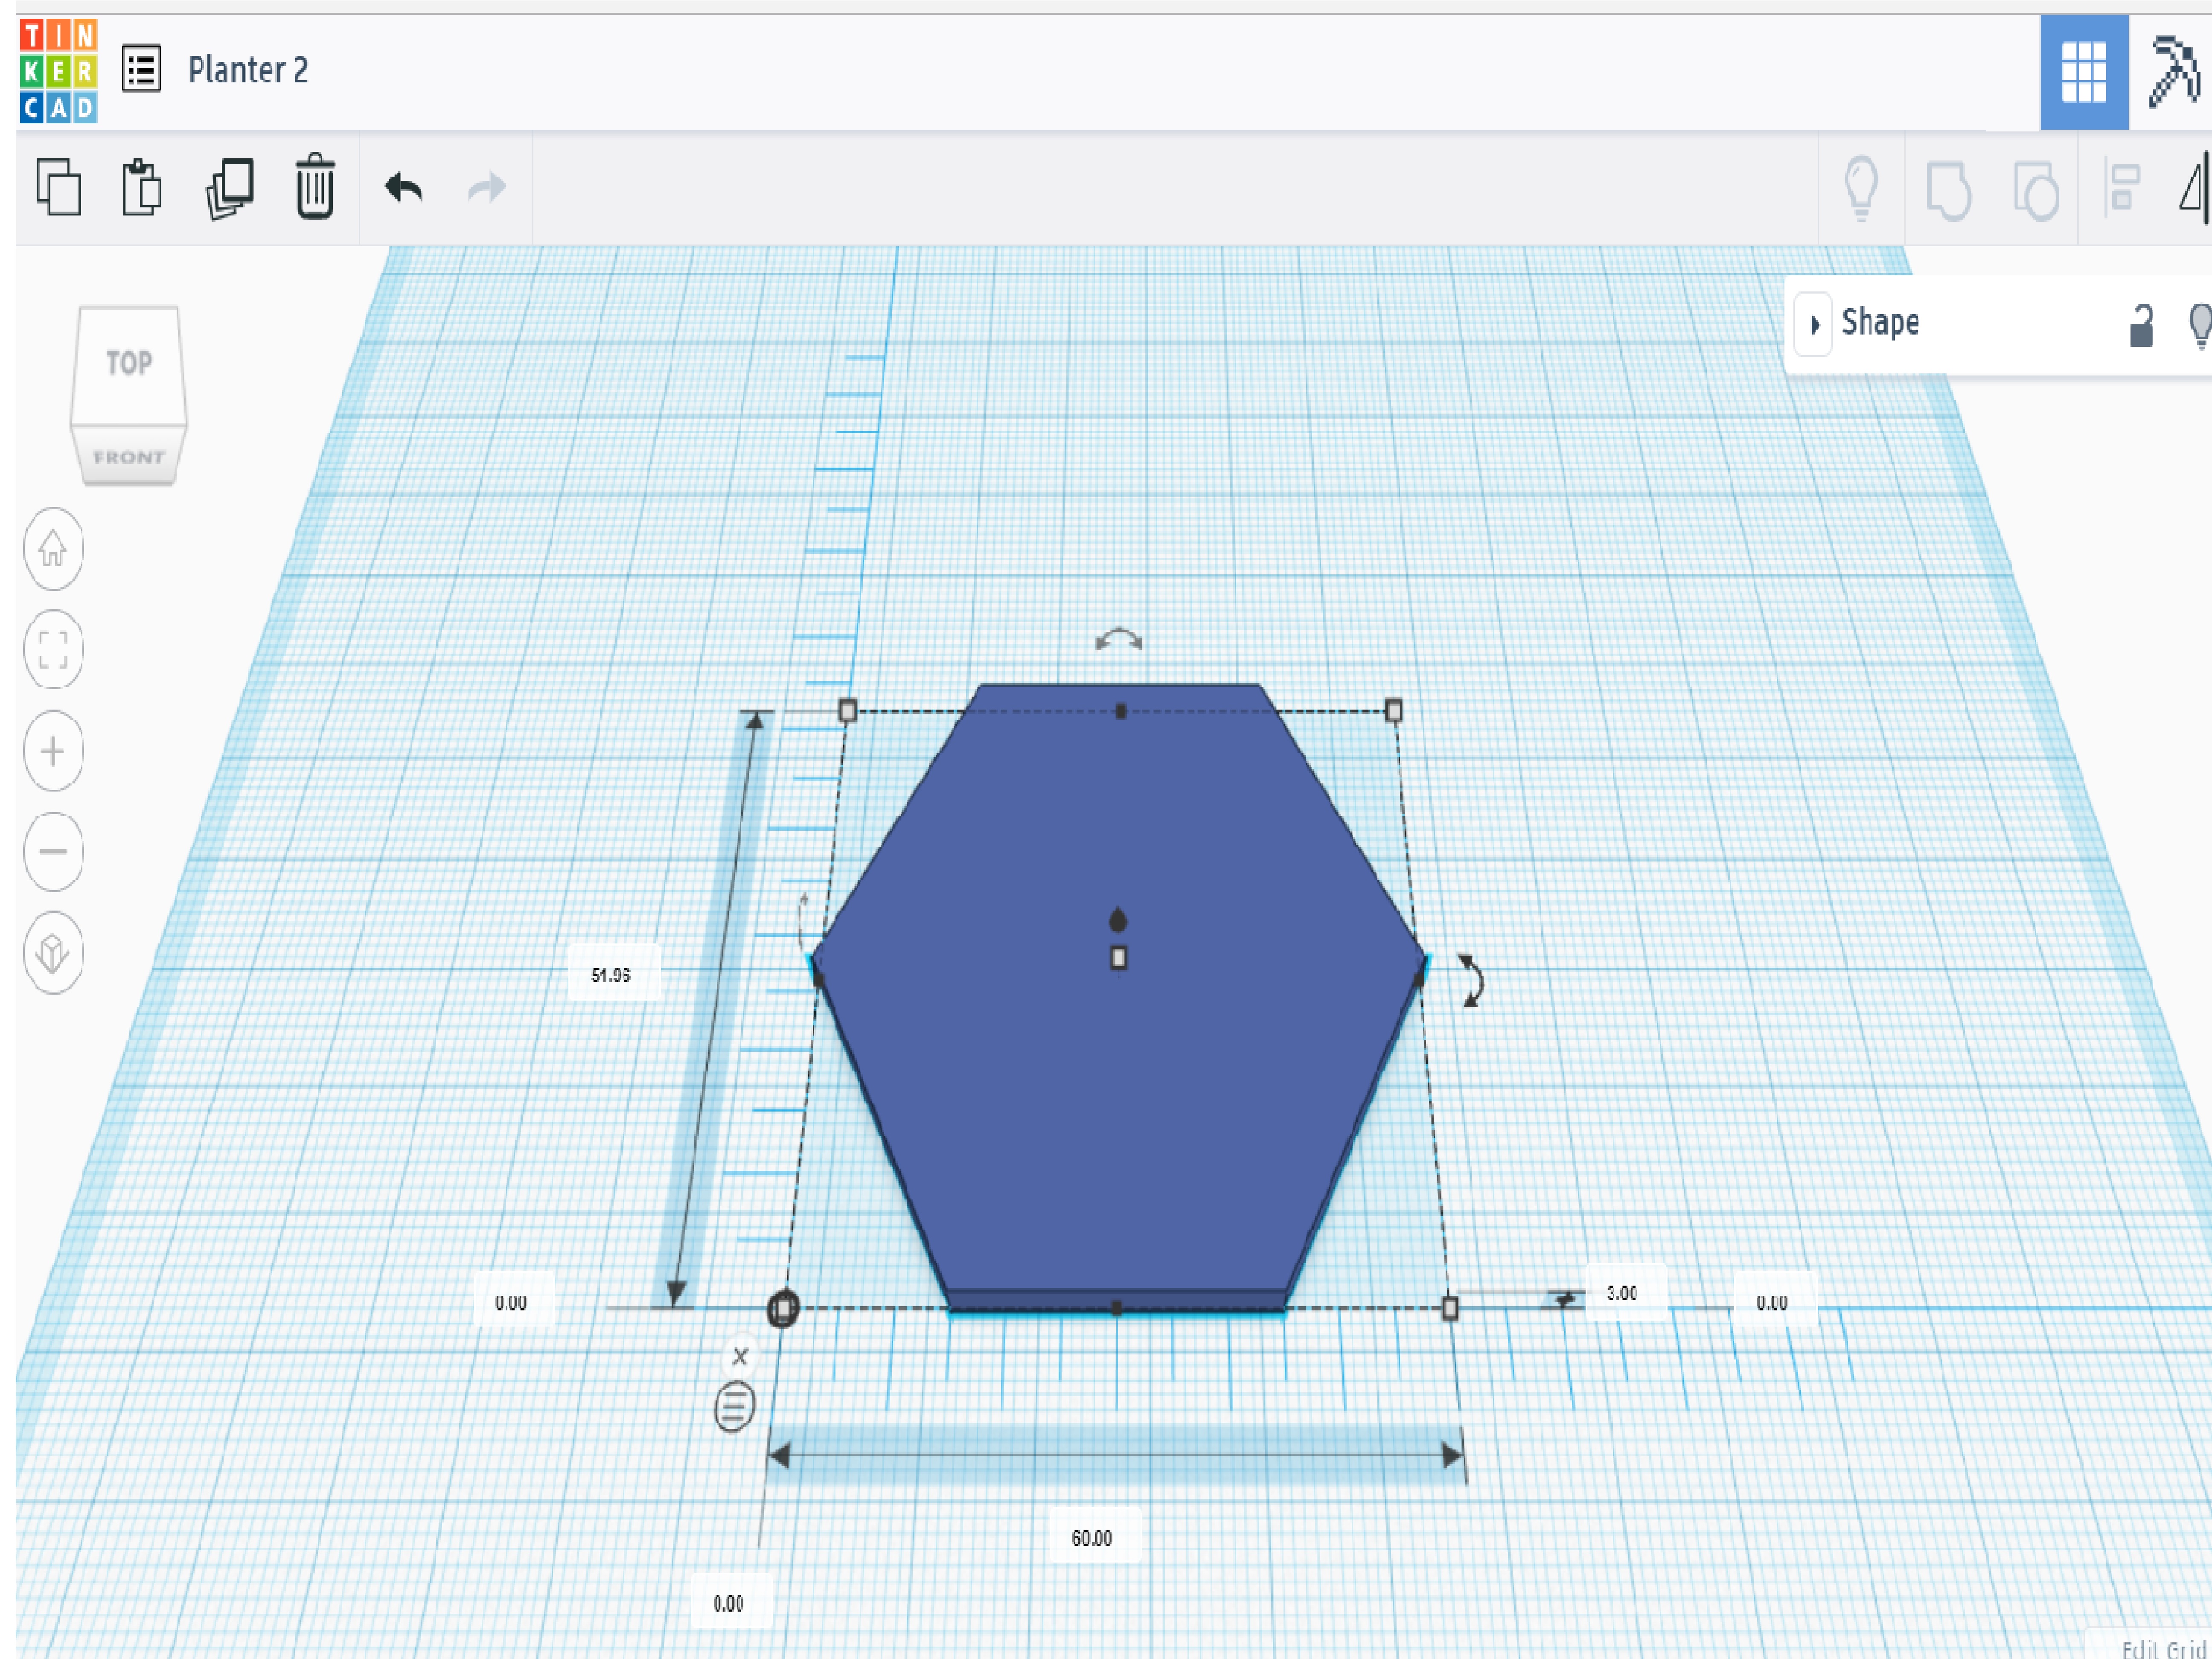2212x1659 pixels.
Task: Open the design list menu icon
Action: coord(141,70)
